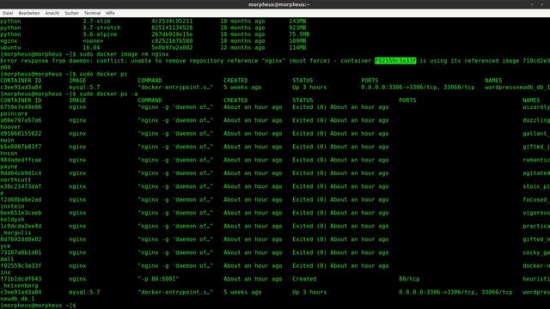Click container ID 1c8dcda2ee4d
This screenshot has height=309, width=550.
pyautogui.click(x=21, y=227)
